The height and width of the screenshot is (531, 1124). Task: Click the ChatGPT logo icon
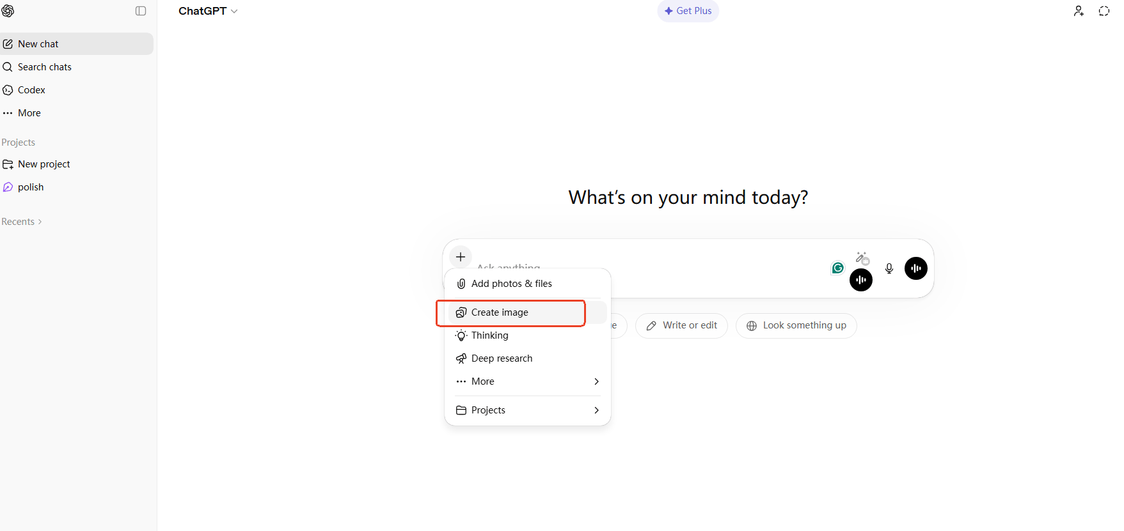click(8, 11)
